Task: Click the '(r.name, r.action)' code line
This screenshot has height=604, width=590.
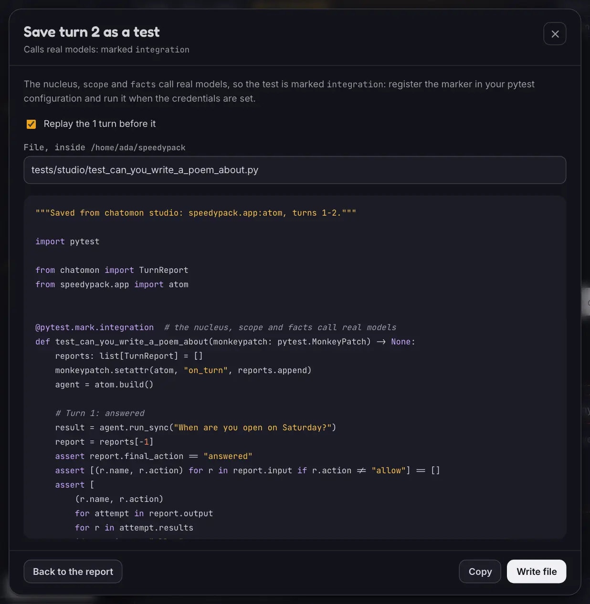Action: pos(119,499)
